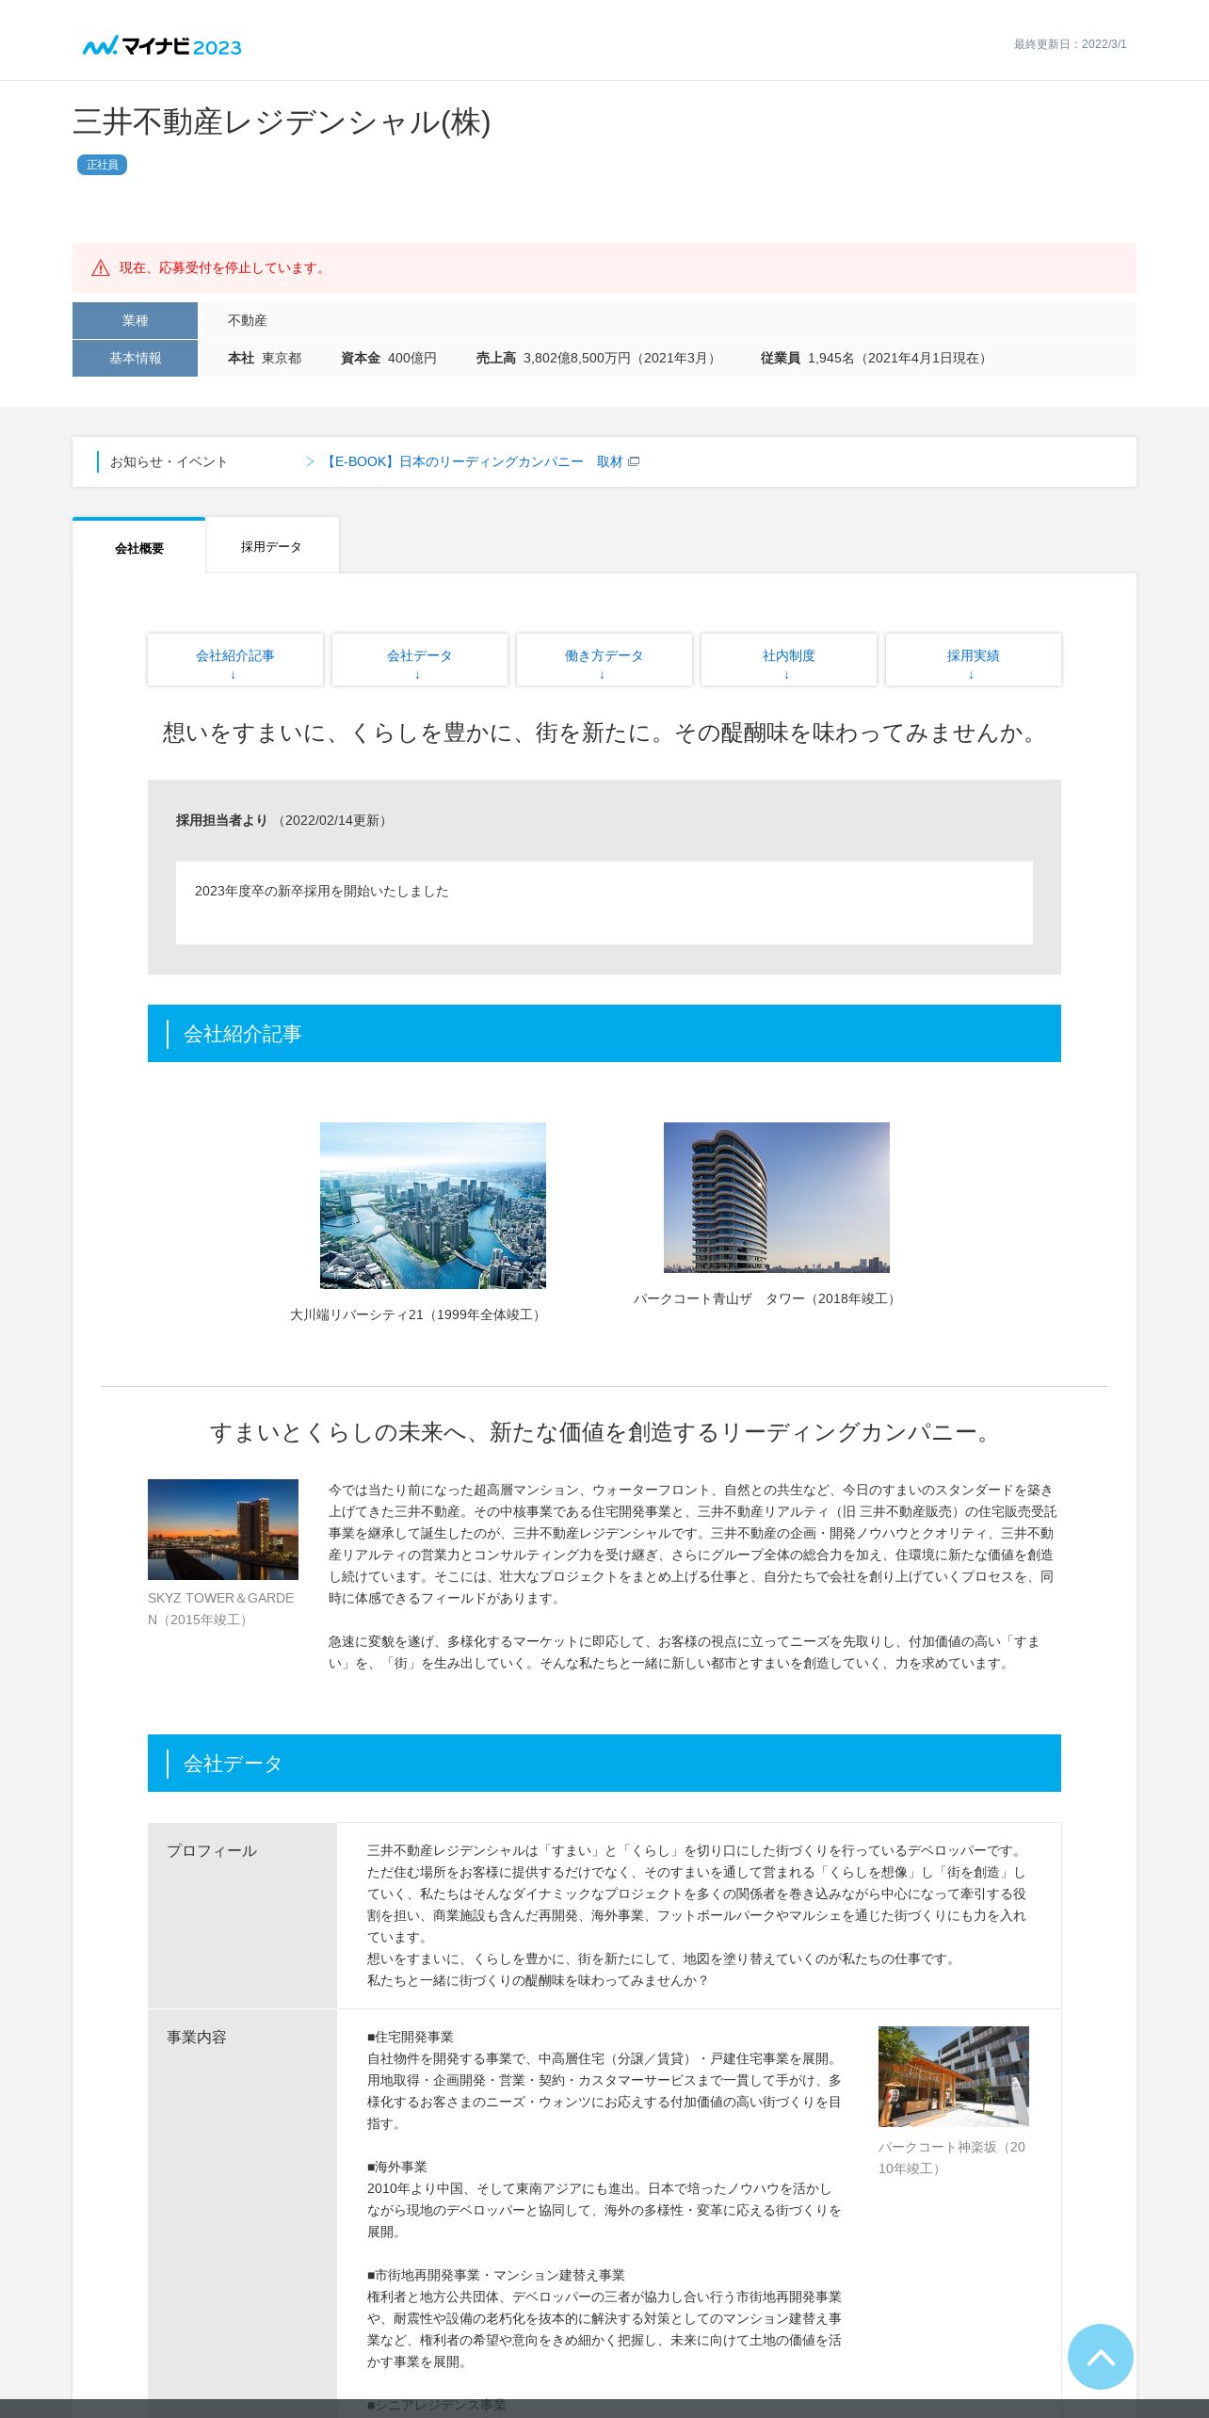This screenshot has height=2418, width=1209.
Task: Jump to 採用実績 section button
Action: pyautogui.click(x=974, y=659)
